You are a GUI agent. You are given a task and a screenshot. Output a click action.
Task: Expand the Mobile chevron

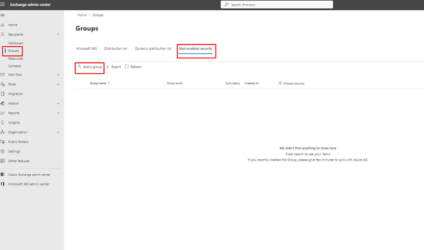(x=58, y=103)
